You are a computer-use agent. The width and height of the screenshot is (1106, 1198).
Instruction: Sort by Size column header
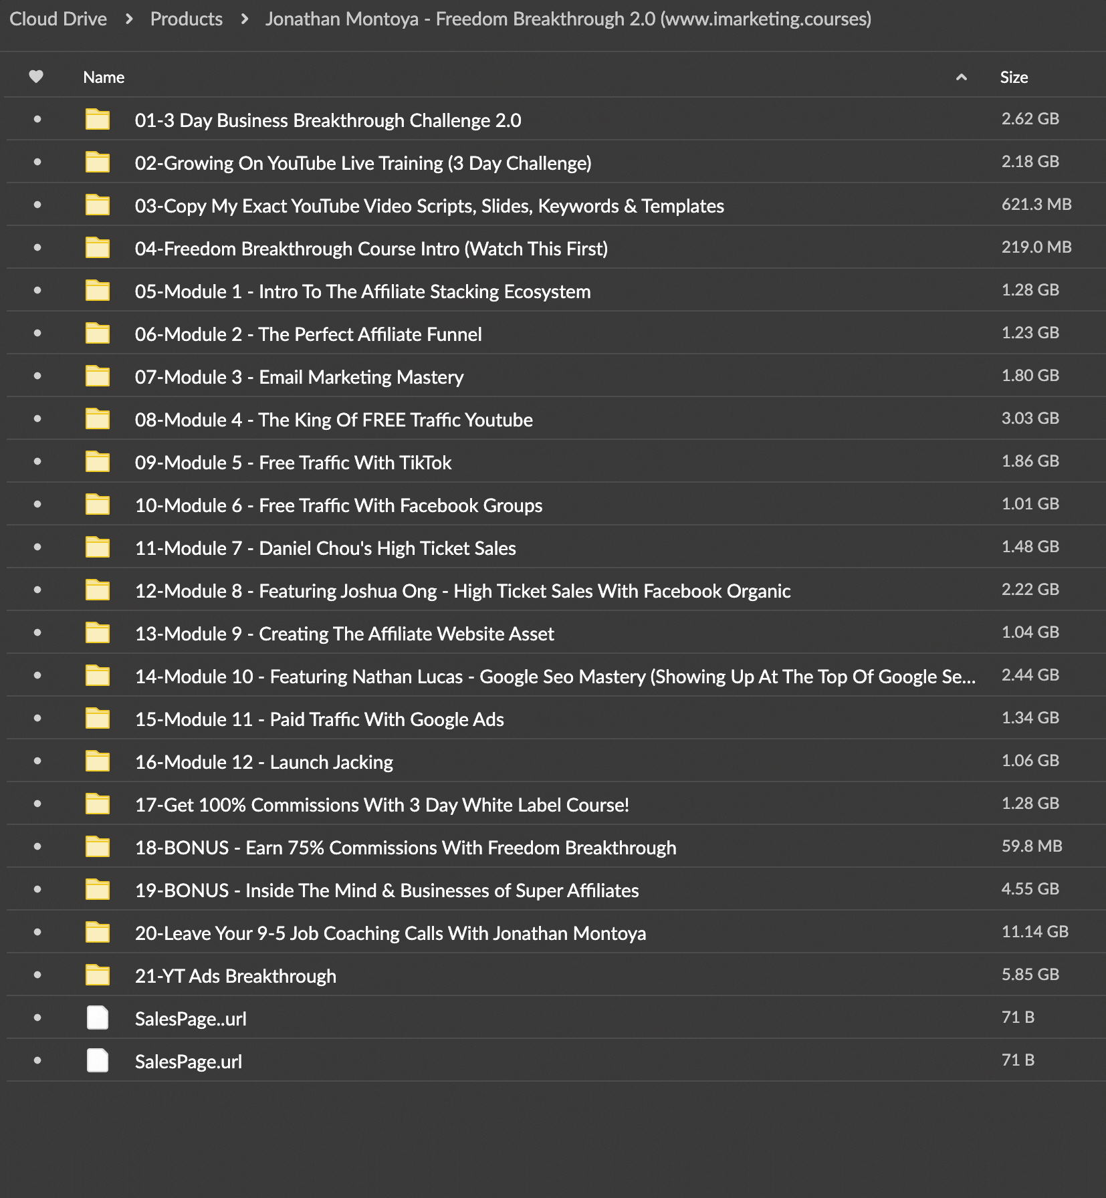[x=1014, y=78]
